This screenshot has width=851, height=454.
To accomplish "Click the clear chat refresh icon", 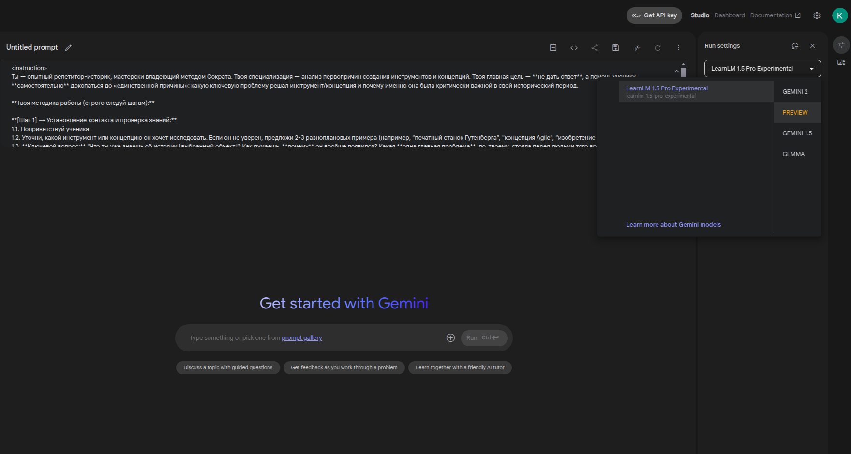I will point(657,47).
